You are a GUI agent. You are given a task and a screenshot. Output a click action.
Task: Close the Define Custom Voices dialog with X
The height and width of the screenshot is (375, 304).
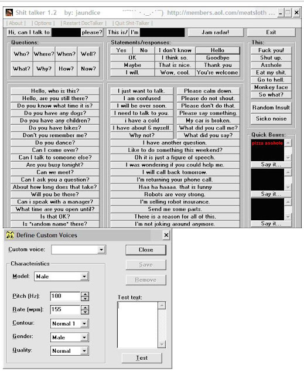click(x=166, y=236)
